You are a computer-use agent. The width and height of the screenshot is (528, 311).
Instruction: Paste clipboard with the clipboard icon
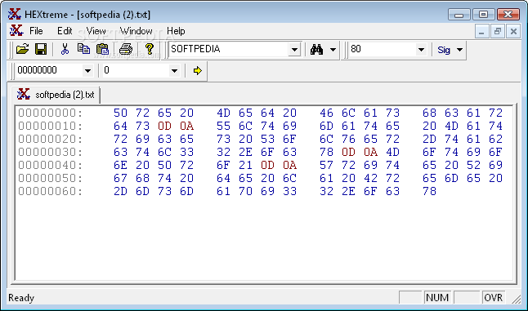coord(102,50)
